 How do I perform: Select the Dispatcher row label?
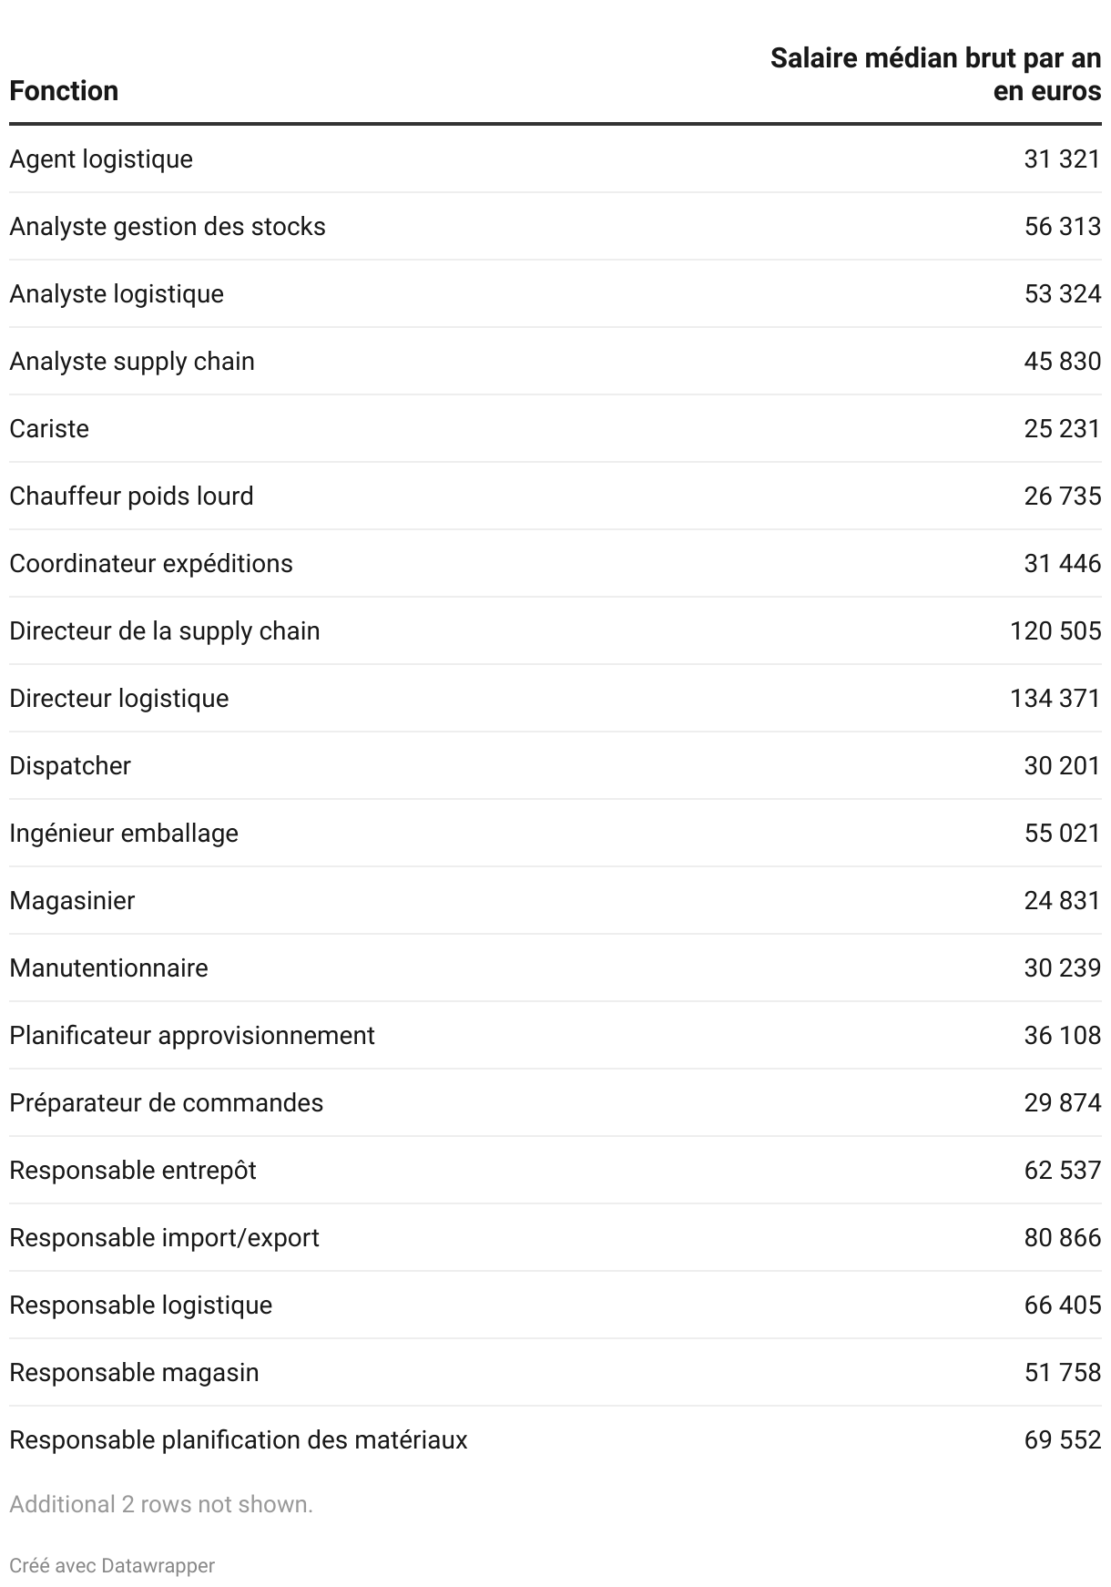coord(70,766)
